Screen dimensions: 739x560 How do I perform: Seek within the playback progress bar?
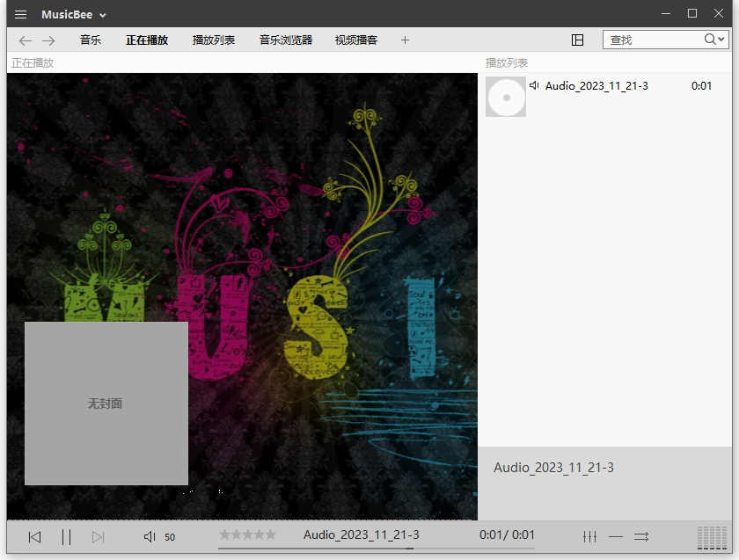point(377,549)
